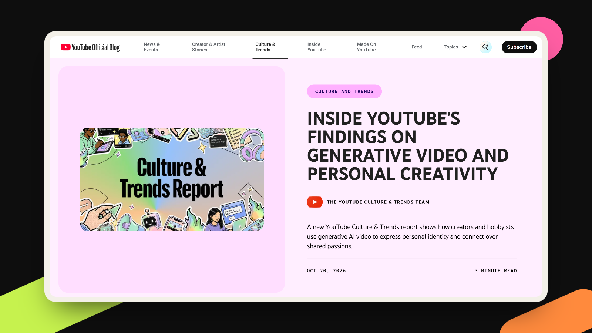Open the Culture & Trends Report thumbnail
The width and height of the screenshot is (592, 333).
point(172,179)
